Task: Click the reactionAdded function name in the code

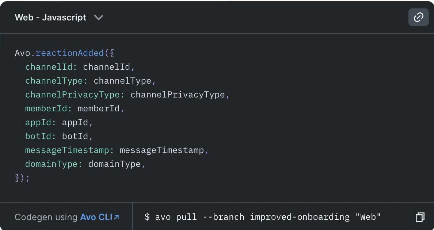Action: [69, 53]
